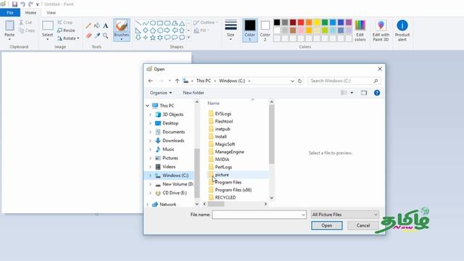The image size is (464, 261).
Task: Click the Redo icon in Paint title bar
Action: coord(30,4)
